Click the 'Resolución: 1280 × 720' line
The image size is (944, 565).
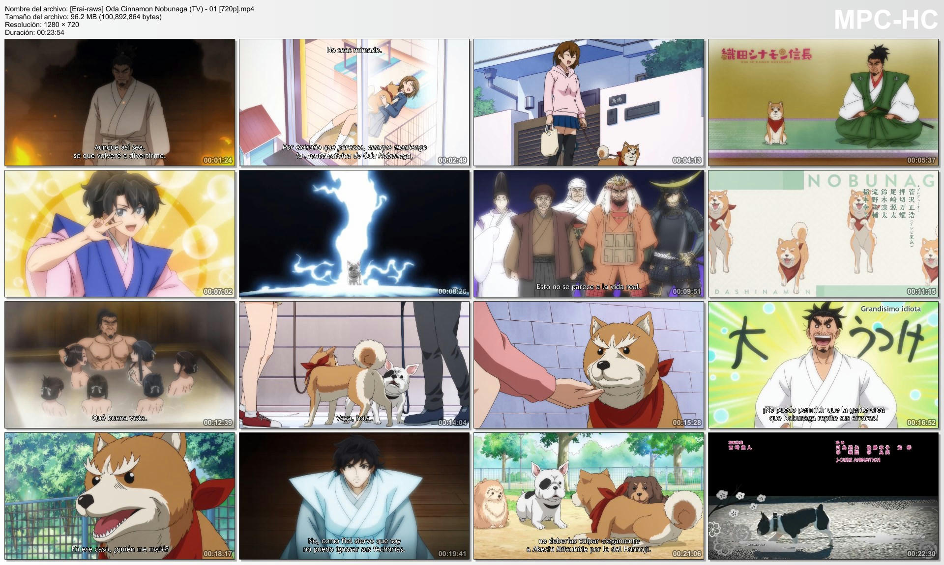click(x=42, y=25)
